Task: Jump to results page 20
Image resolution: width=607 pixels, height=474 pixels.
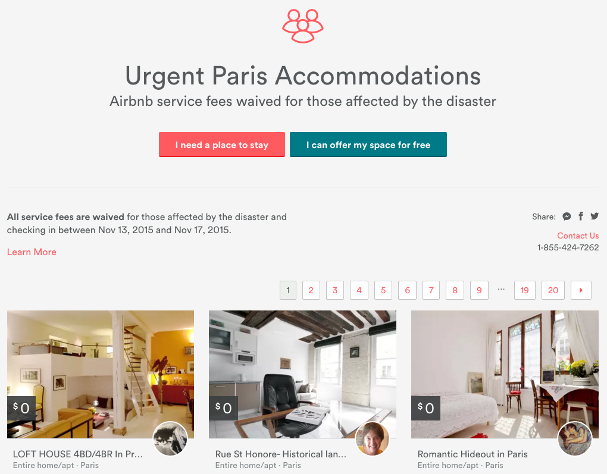Action: (x=553, y=290)
